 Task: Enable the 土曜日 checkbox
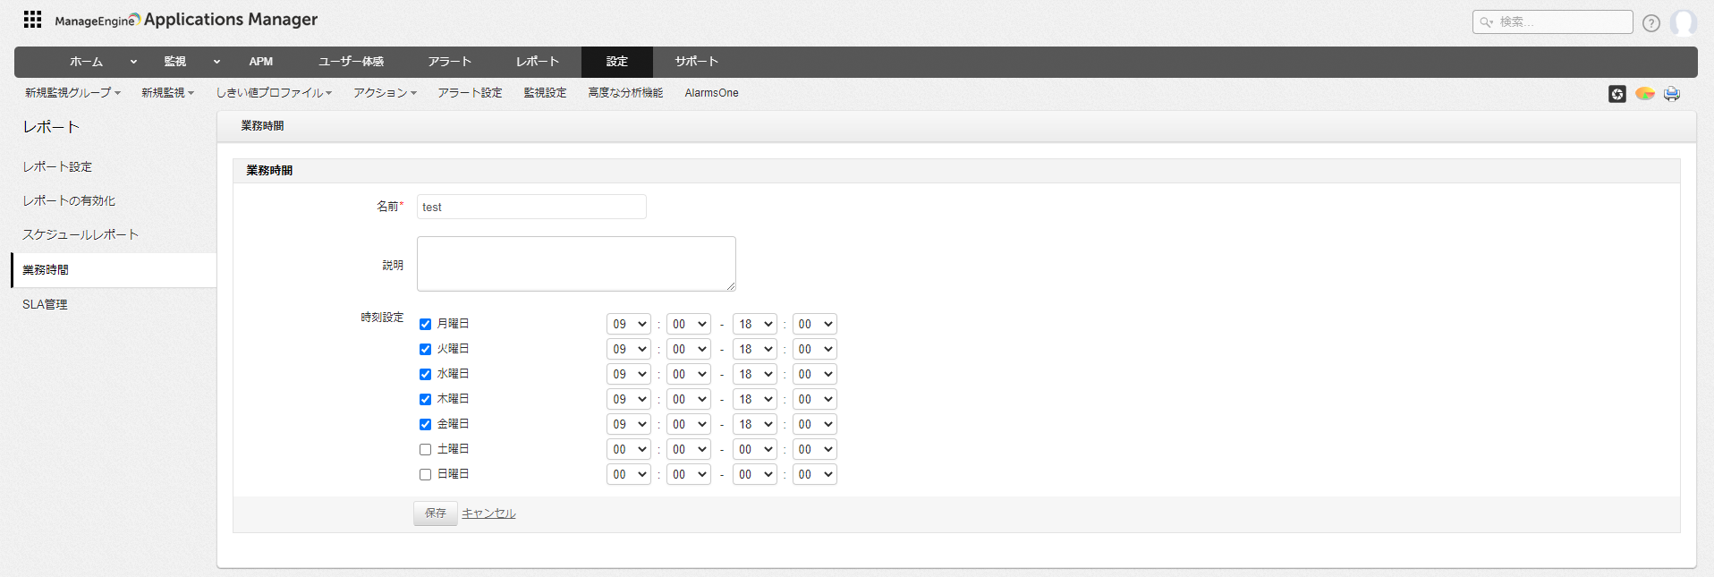[x=425, y=450]
